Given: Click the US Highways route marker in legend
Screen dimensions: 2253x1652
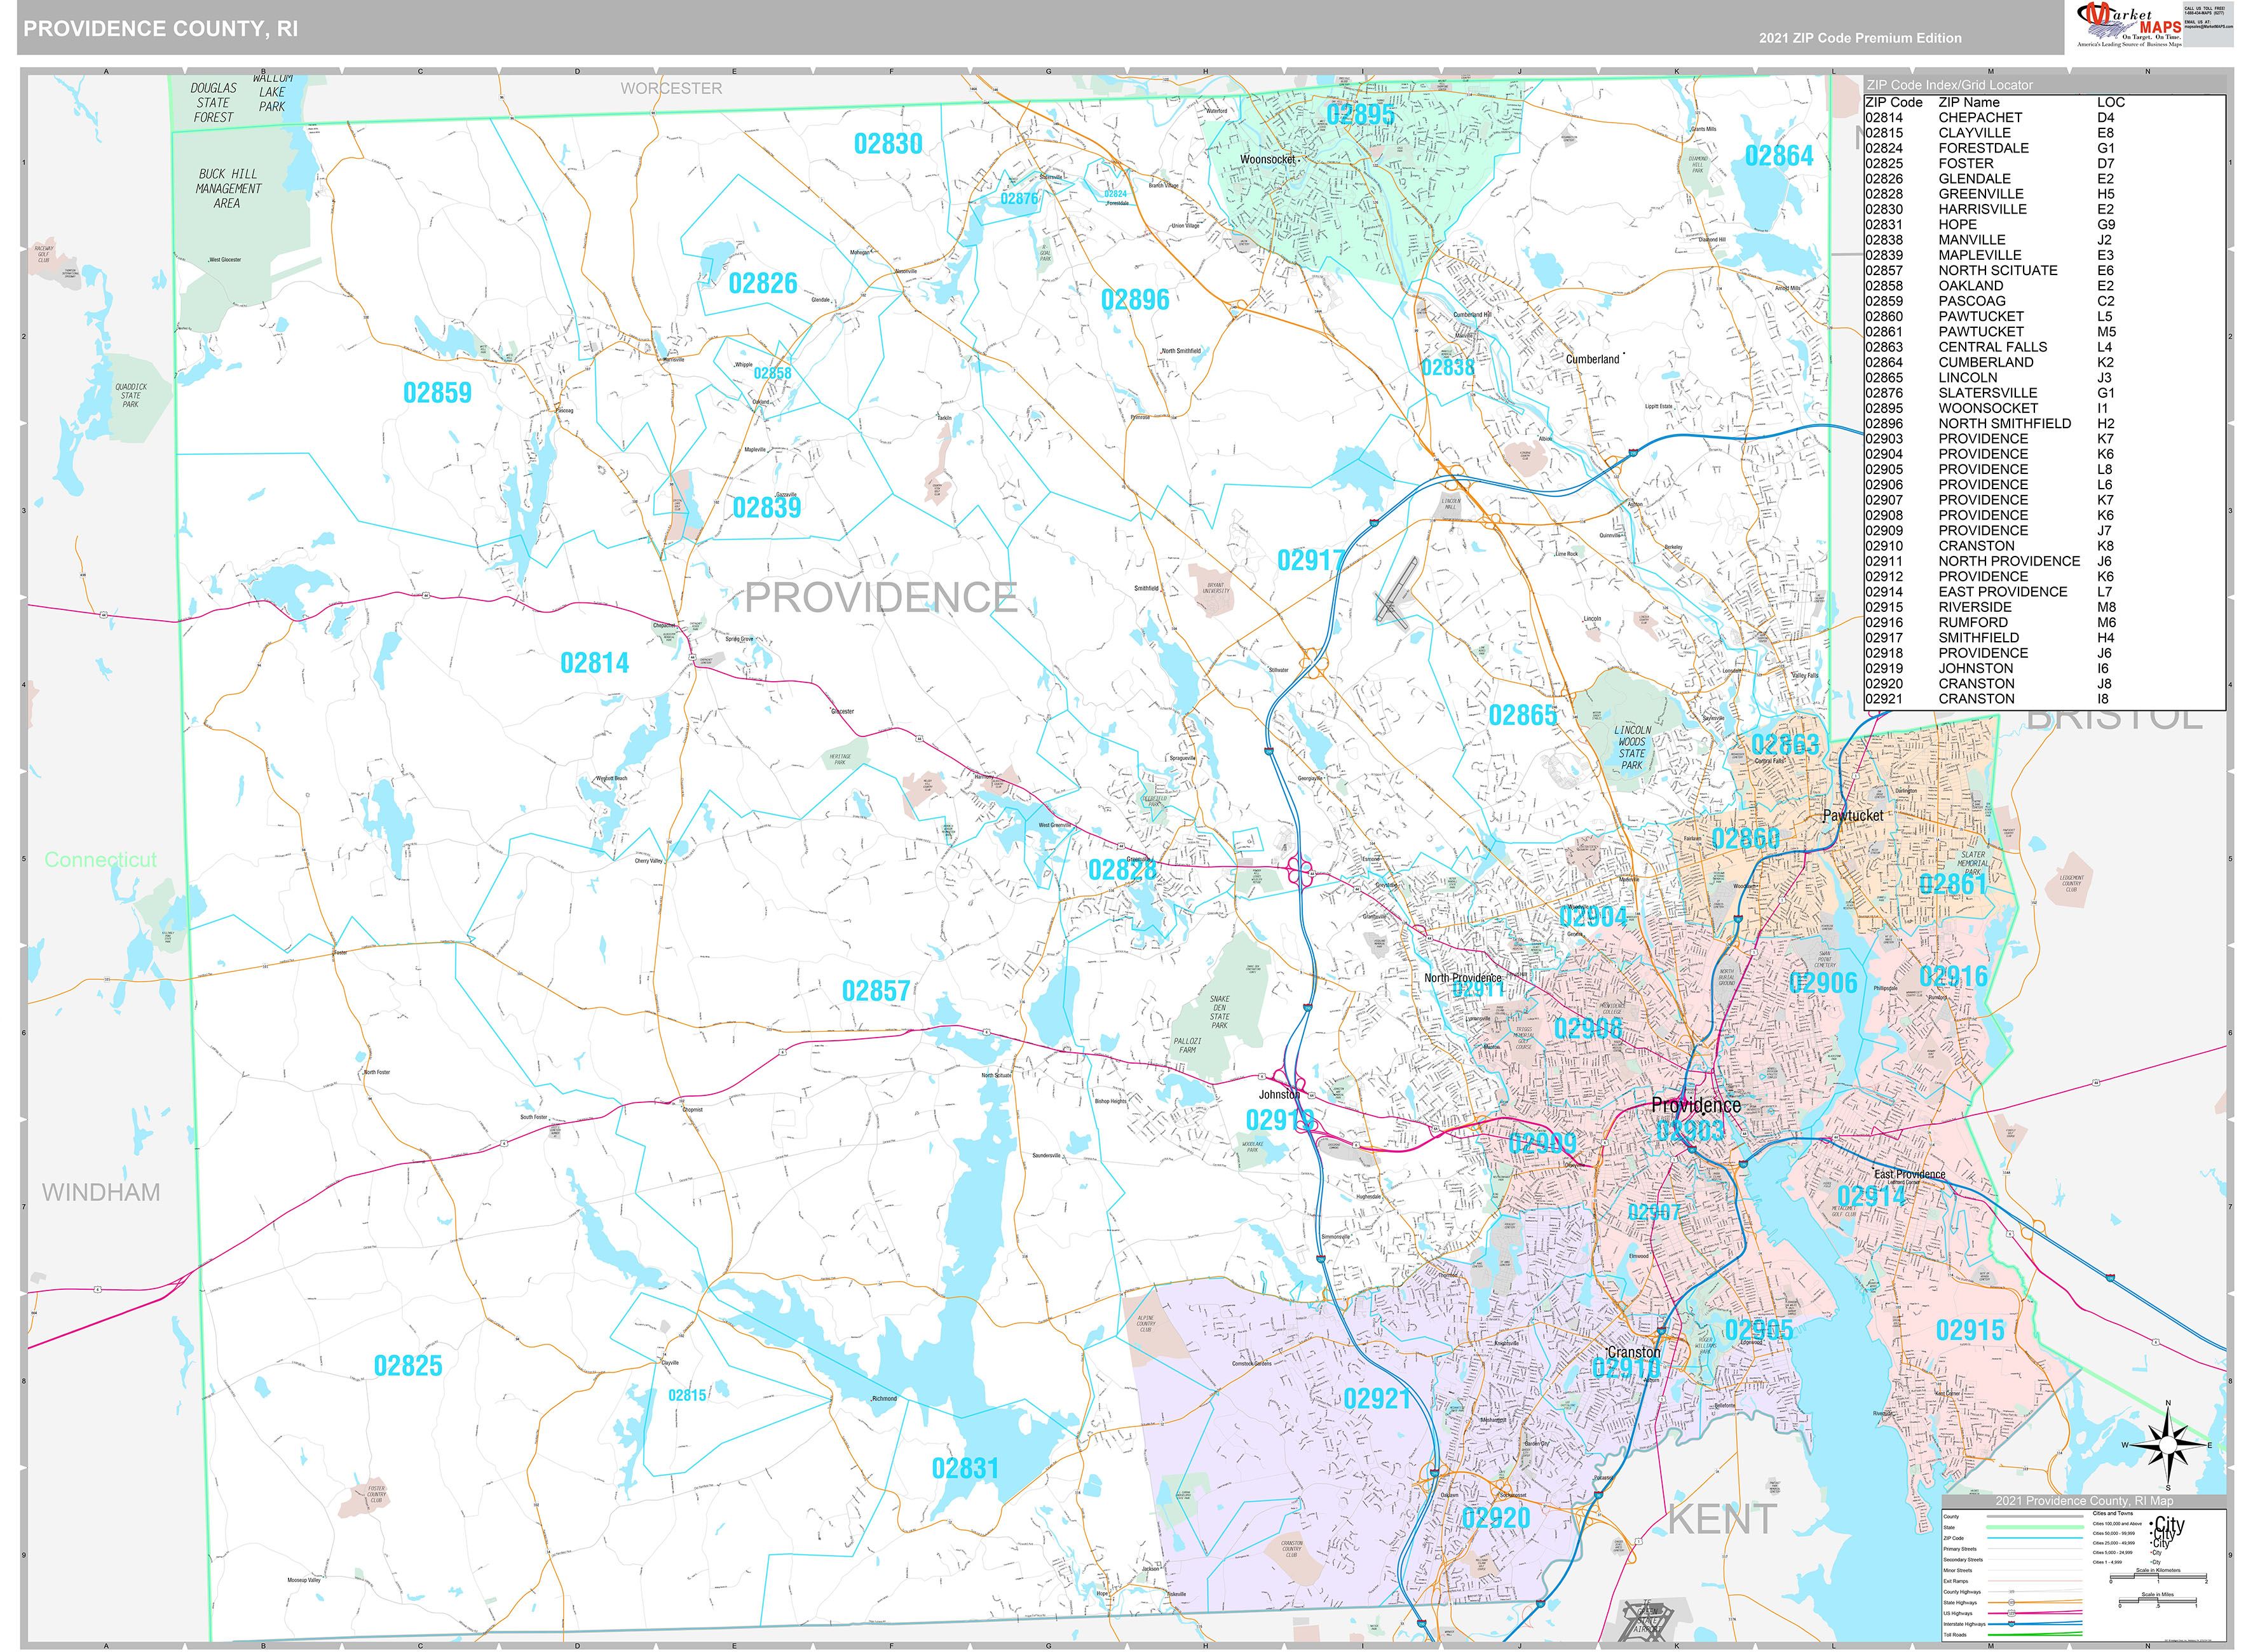Looking at the screenshot, I should coord(2012,1614).
